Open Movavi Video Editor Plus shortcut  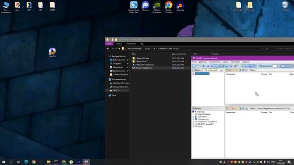pyautogui.click(x=134, y=7)
